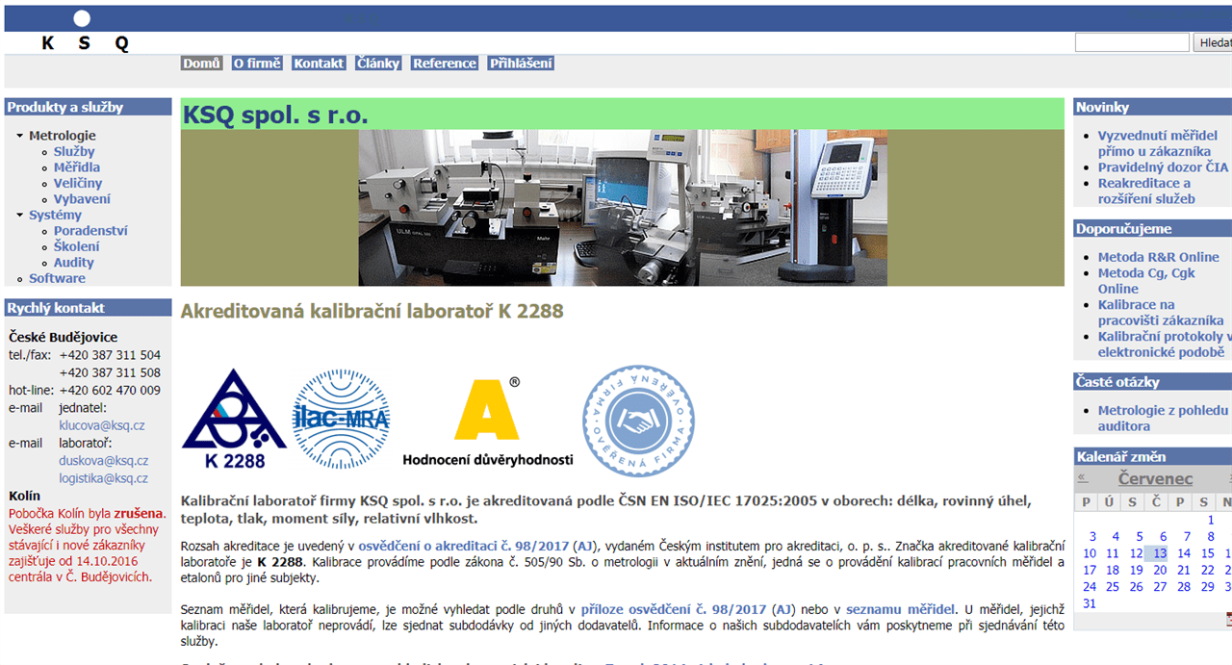Click the yellow A Hodnocení důvěryhodnosti logo
Viewport: 1232px width, 665px height.
(487, 421)
